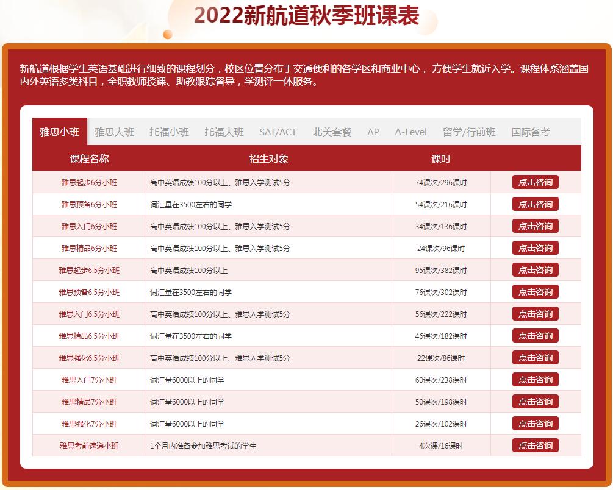
Task: Open the 雅思精品6分小班 course link
Action: click(x=89, y=248)
